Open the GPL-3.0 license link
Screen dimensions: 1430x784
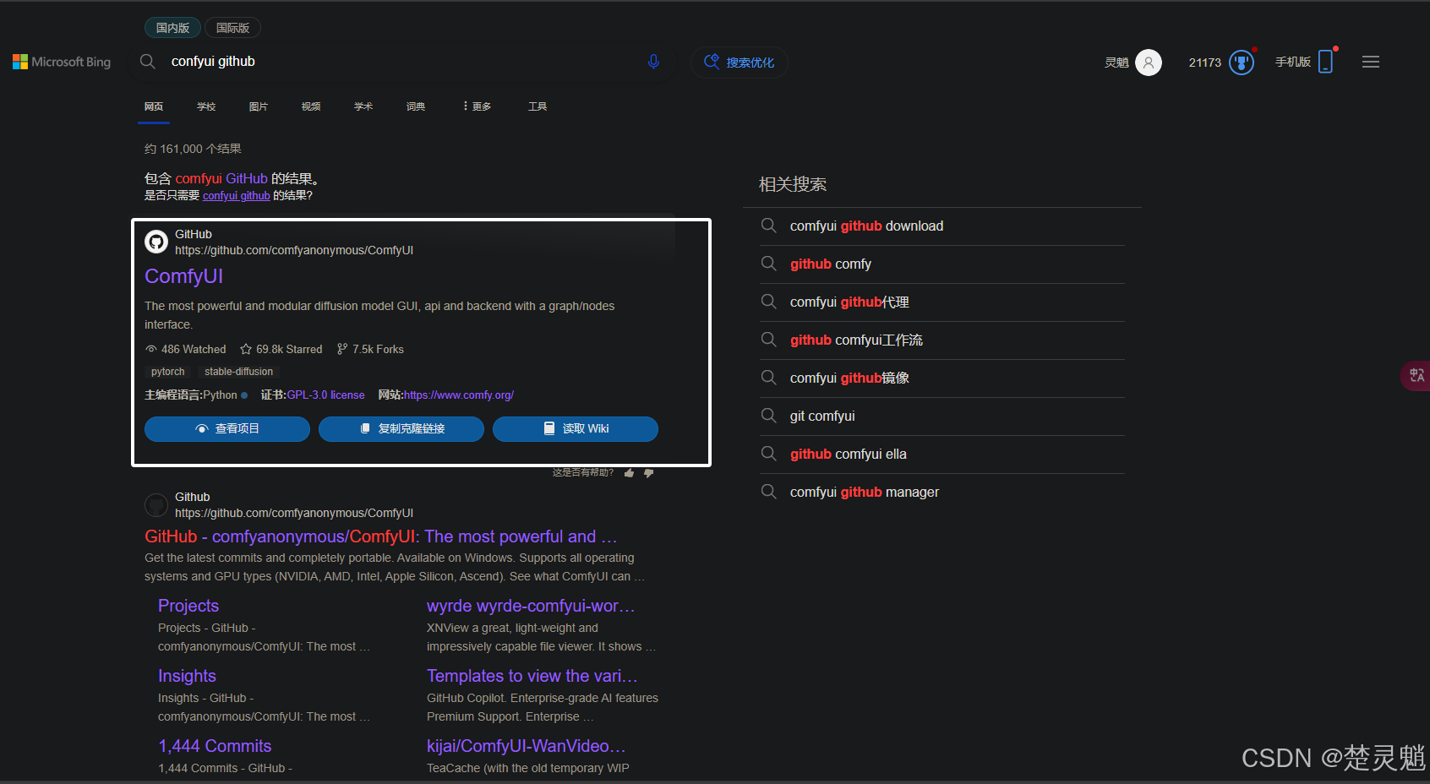326,395
